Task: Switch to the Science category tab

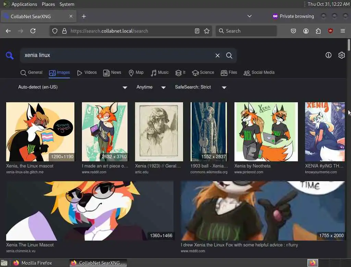Action: click(x=203, y=73)
